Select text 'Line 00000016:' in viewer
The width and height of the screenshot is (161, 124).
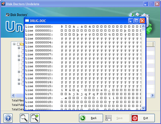[39, 90]
